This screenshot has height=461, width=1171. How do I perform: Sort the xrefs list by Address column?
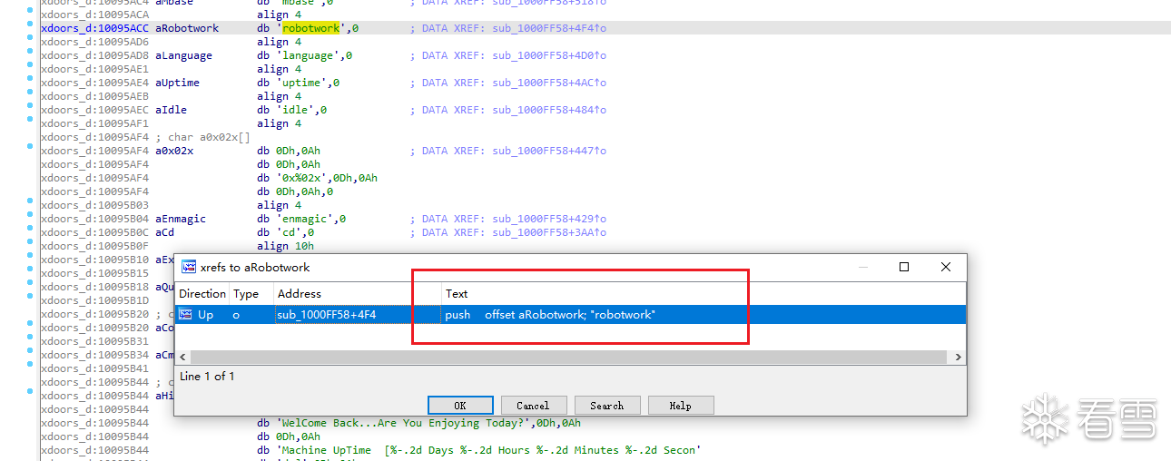click(x=300, y=294)
